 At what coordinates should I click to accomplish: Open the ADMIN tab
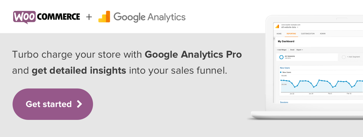(322, 34)
